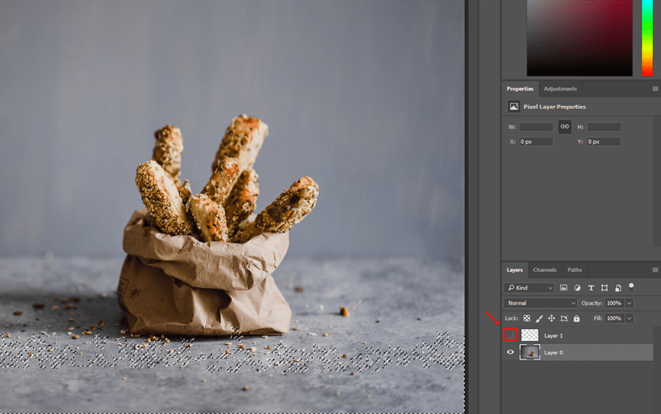The width and height of the screenshot is (661, 414).
Task: Click the lock image pixels brush icon
Action: pos(539,319)
